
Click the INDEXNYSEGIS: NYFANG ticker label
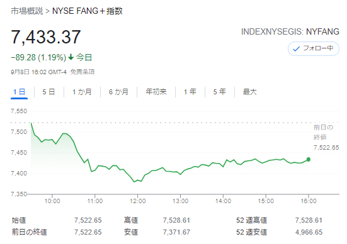(290, 31)
